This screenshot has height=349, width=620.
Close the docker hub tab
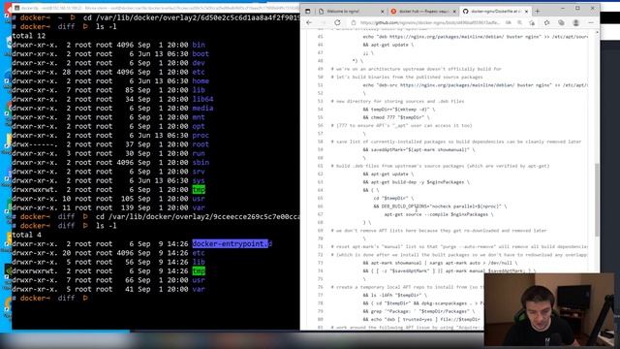pyautogui.click(x=454, y=12)
